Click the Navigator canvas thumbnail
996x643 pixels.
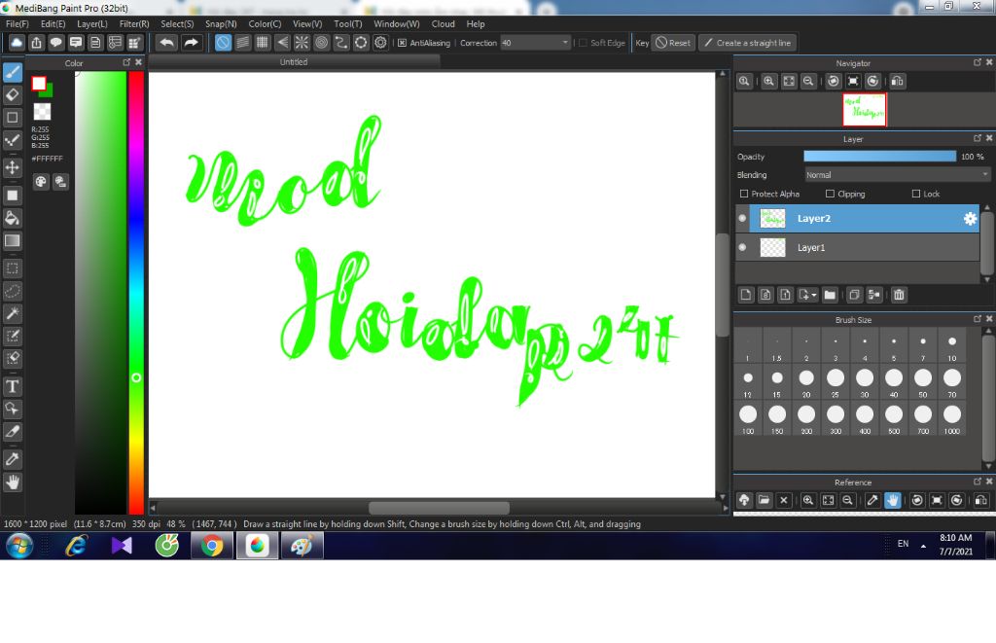point(864,109)
